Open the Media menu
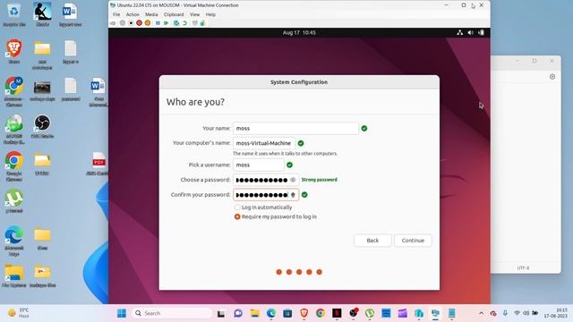 coord(151,14)
